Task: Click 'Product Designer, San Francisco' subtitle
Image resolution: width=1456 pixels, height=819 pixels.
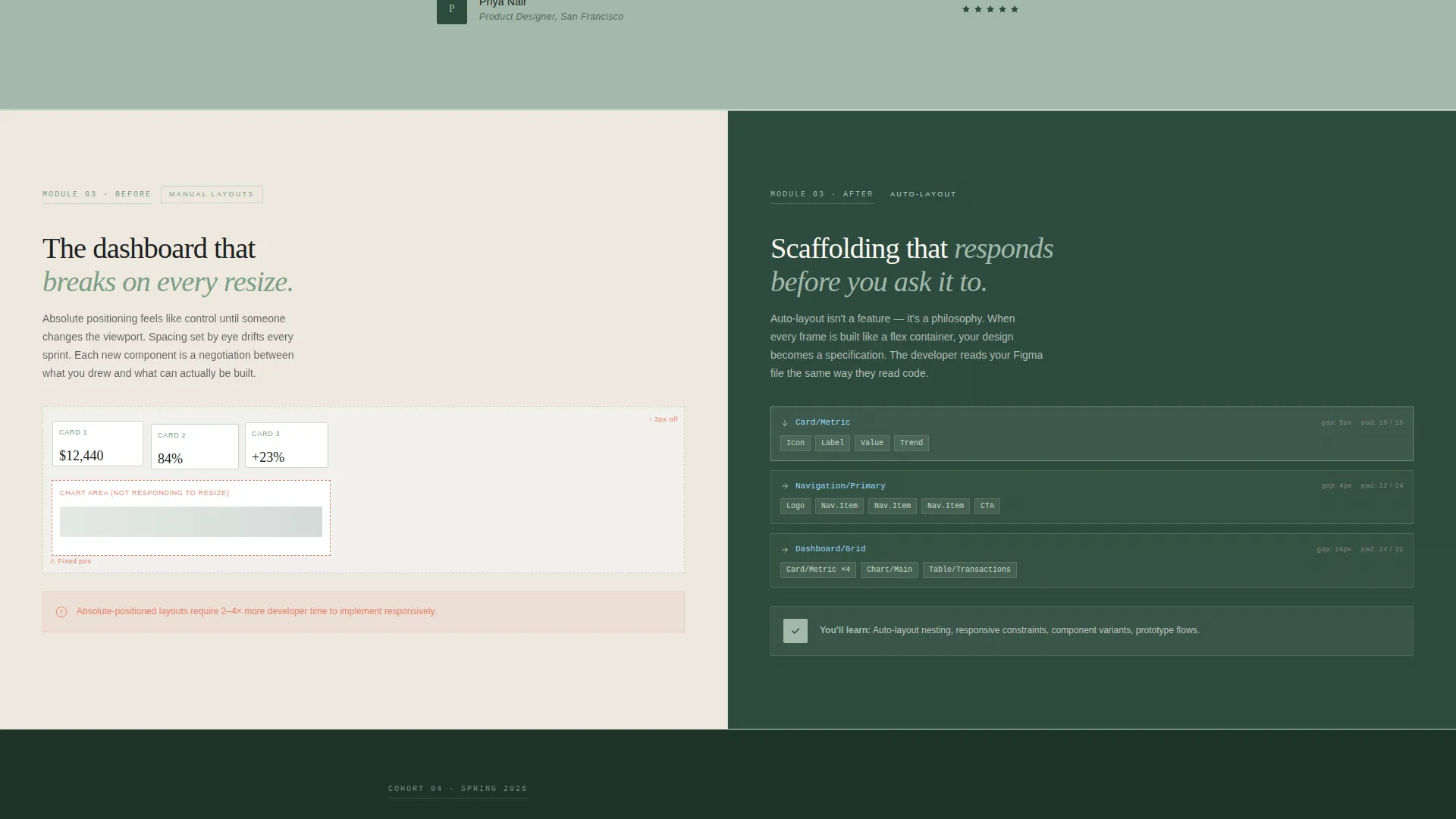Action: tap(551, 17)
